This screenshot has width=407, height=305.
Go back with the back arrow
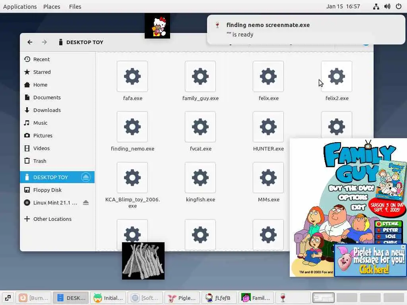(30, 42)
